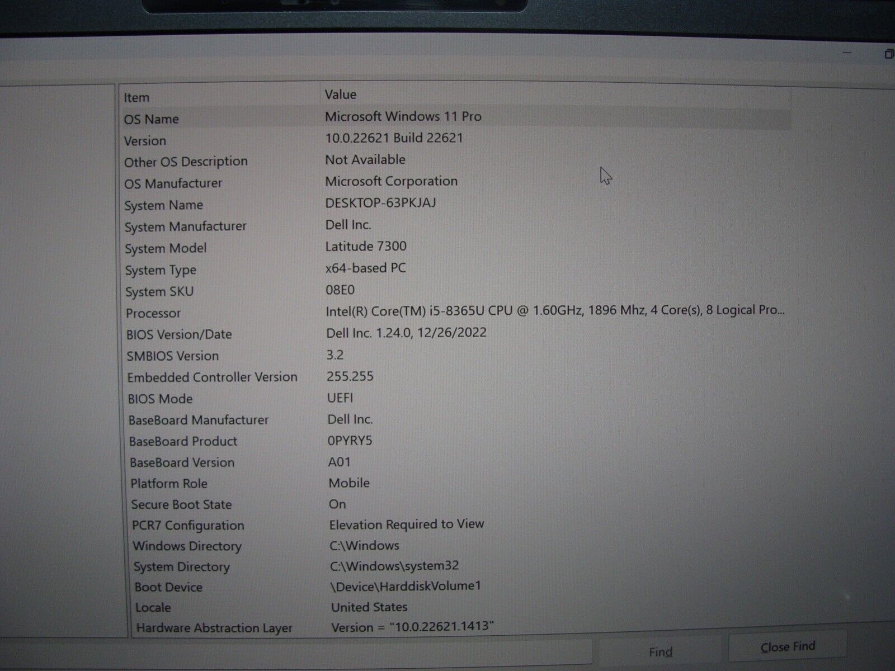Click the Item column header
This screenshot has width=895, height=671.
click(136, 97)
